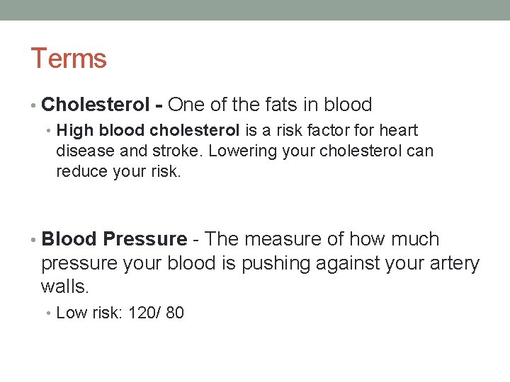Click the "Terms" slide title

click(x=69, y=59)
